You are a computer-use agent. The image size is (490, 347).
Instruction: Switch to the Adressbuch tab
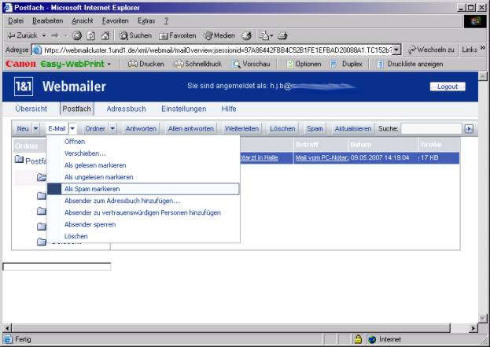(126, 109)
